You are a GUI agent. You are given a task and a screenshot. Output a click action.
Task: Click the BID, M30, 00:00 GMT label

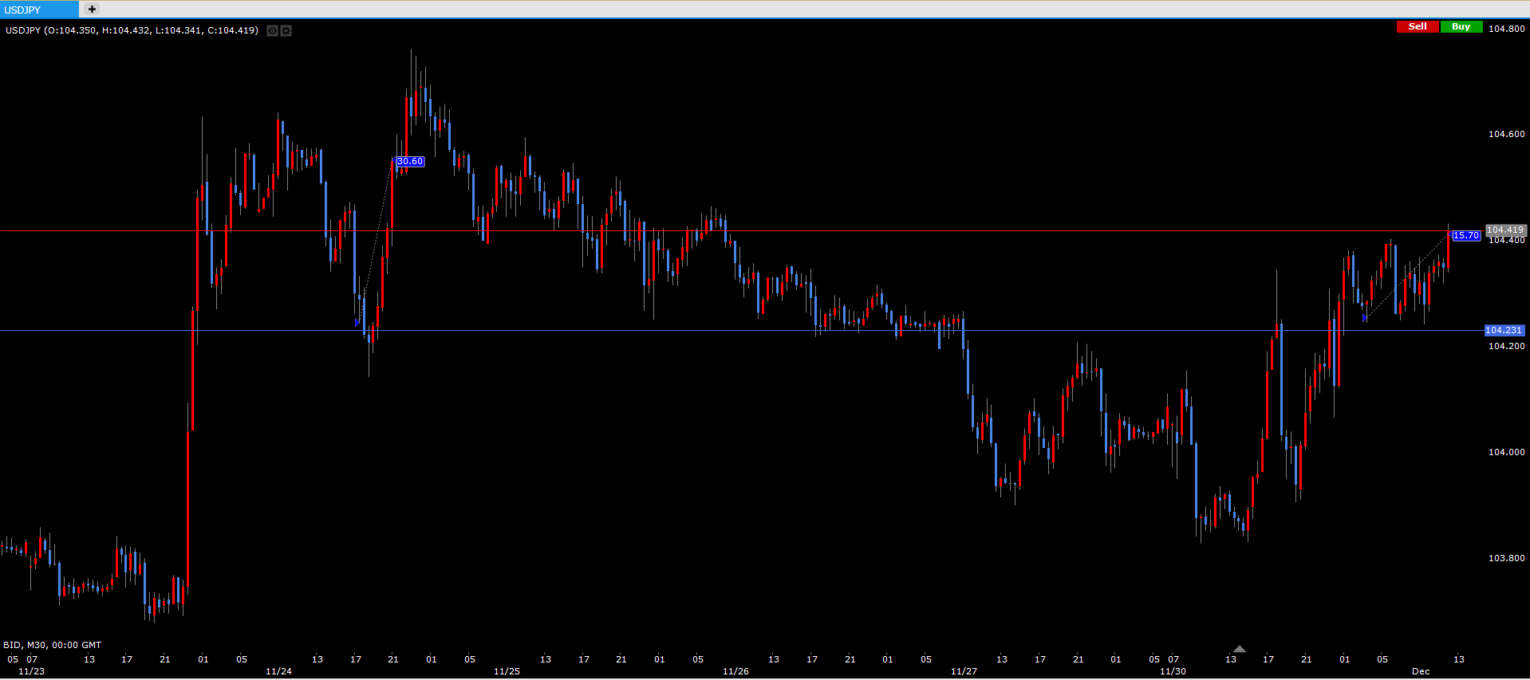click(53, 645)
